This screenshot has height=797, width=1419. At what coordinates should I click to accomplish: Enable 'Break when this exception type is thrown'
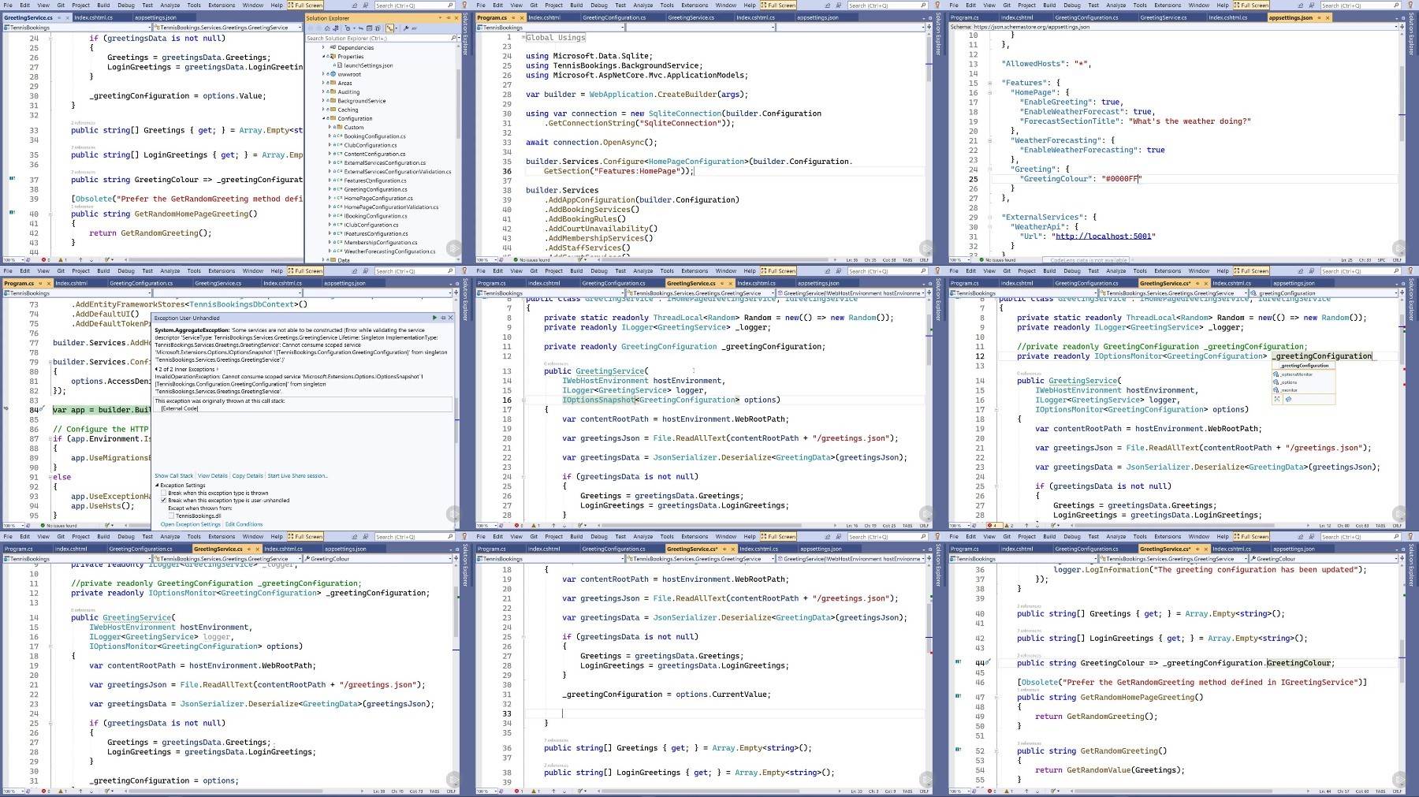pyautogui.click(x=163, y=493)
